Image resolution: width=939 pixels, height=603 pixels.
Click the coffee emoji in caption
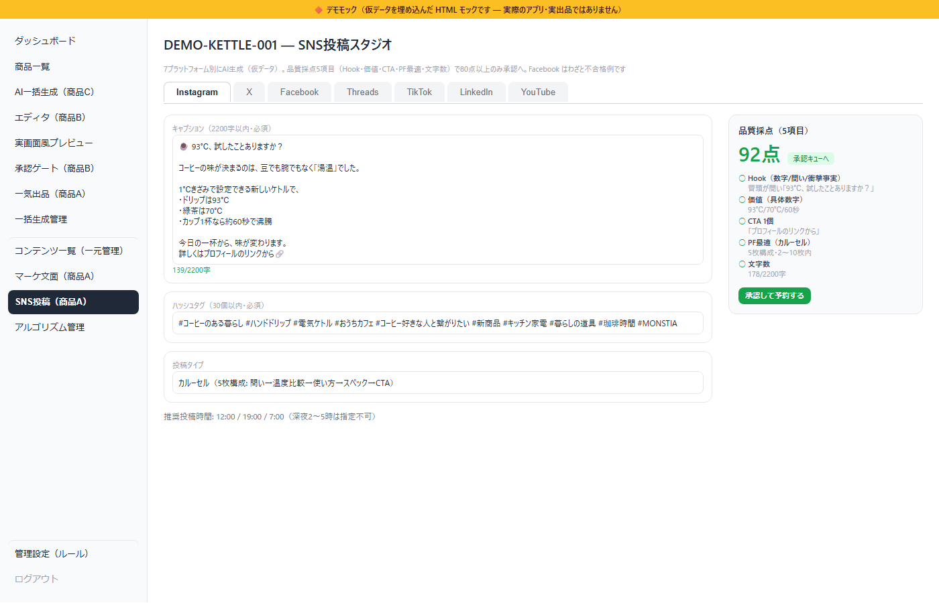[183, 146]
